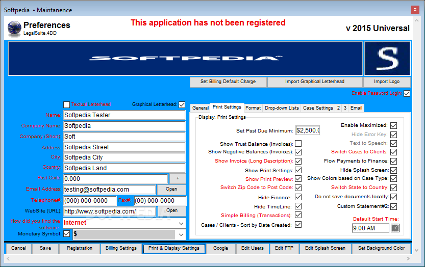Click the Edit FTP button
The height and width of the screenshot is (267, 425).
pyautogui.click(x=284, y=248)
